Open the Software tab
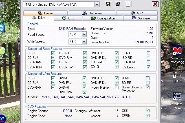 [x=140, y=18]
